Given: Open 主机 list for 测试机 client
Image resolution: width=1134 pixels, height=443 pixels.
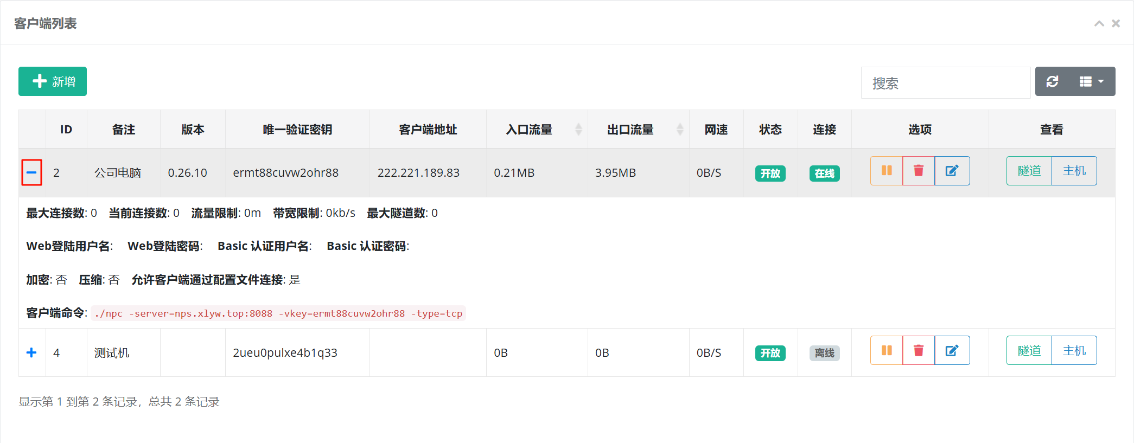Looking at the screenshot, I should coord(1074,350).
